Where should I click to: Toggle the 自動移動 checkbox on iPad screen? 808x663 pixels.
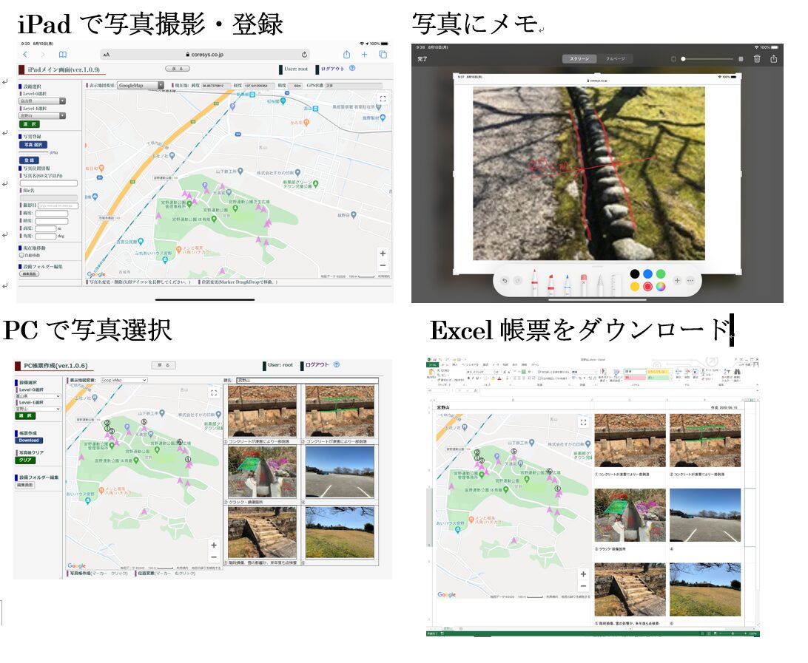pos(21,255)
